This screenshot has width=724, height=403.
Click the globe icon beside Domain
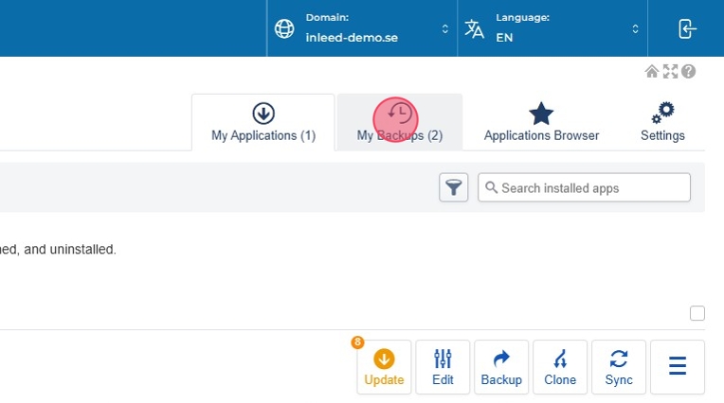(284, 28)
